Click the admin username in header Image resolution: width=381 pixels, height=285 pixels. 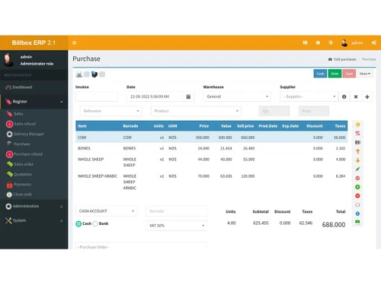(357, 43)
